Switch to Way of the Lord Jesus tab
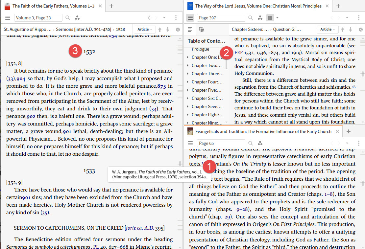The height and width of the screenshot is (249, 365). (x=258, y=6)
